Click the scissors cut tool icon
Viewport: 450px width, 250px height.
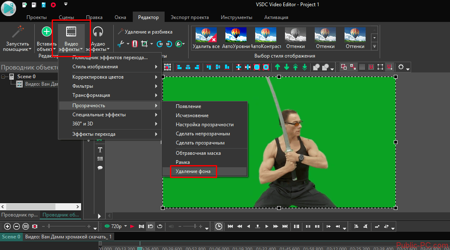(121, 44)
